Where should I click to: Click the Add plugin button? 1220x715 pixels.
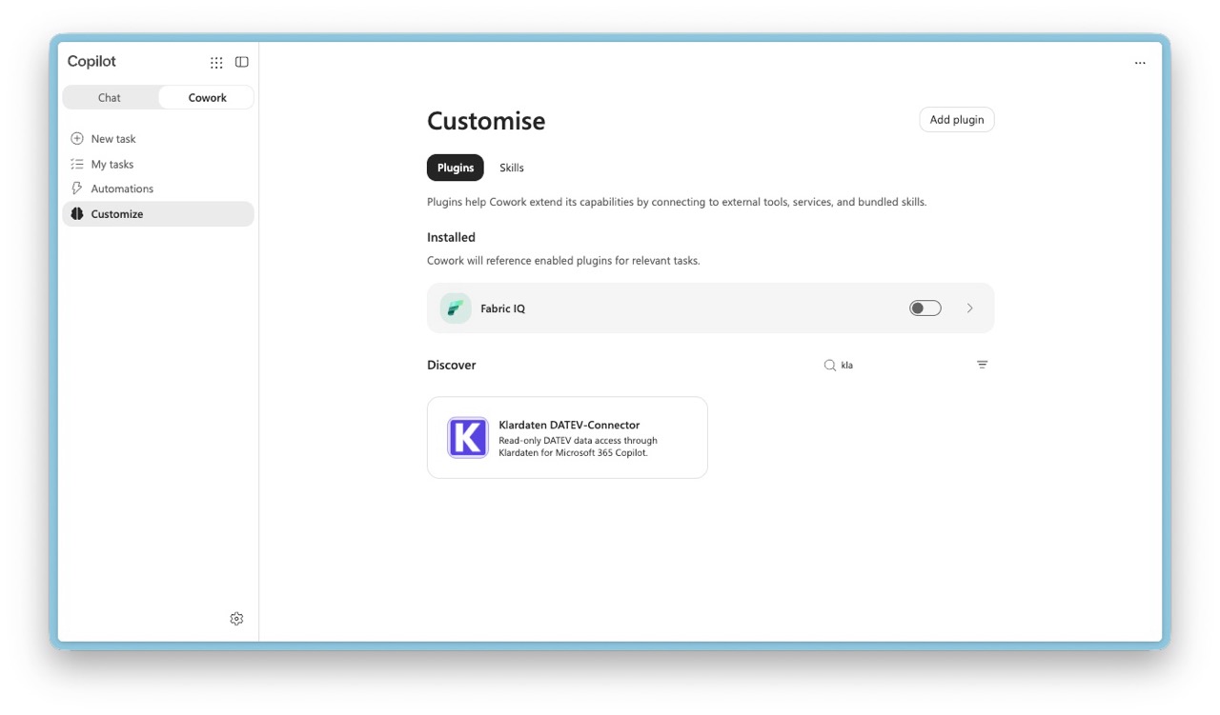pos(957,120)
